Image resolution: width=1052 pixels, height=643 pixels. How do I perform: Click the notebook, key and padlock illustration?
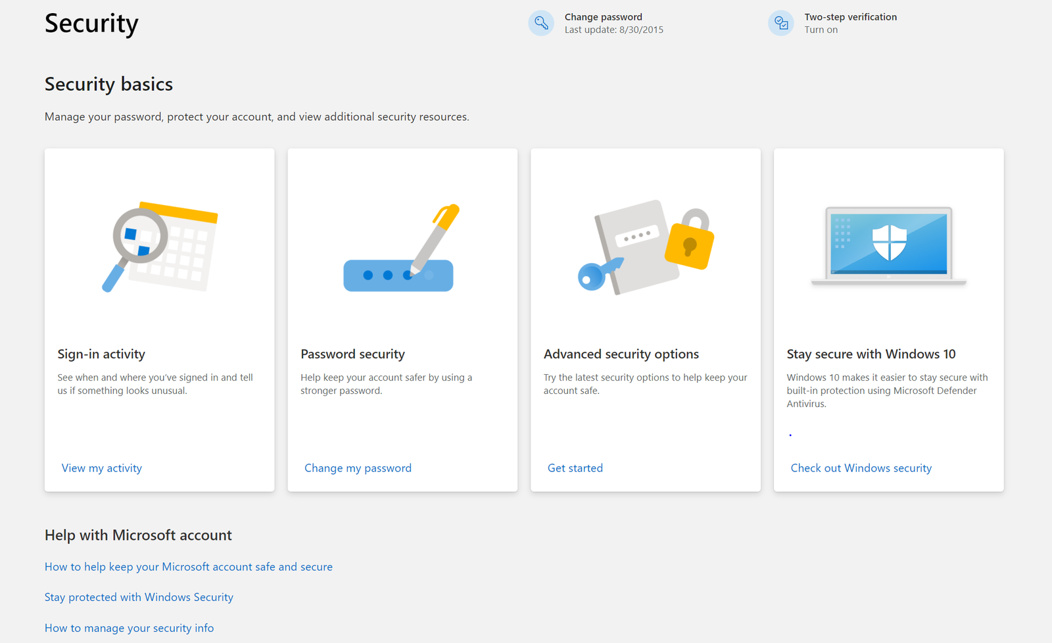click(646, 247)
